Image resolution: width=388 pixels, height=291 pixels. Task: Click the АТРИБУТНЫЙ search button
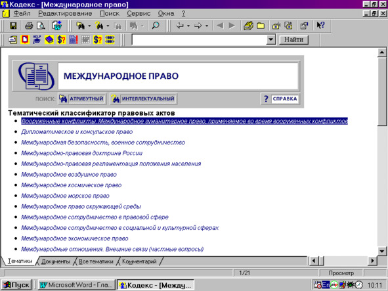[82, 99]
